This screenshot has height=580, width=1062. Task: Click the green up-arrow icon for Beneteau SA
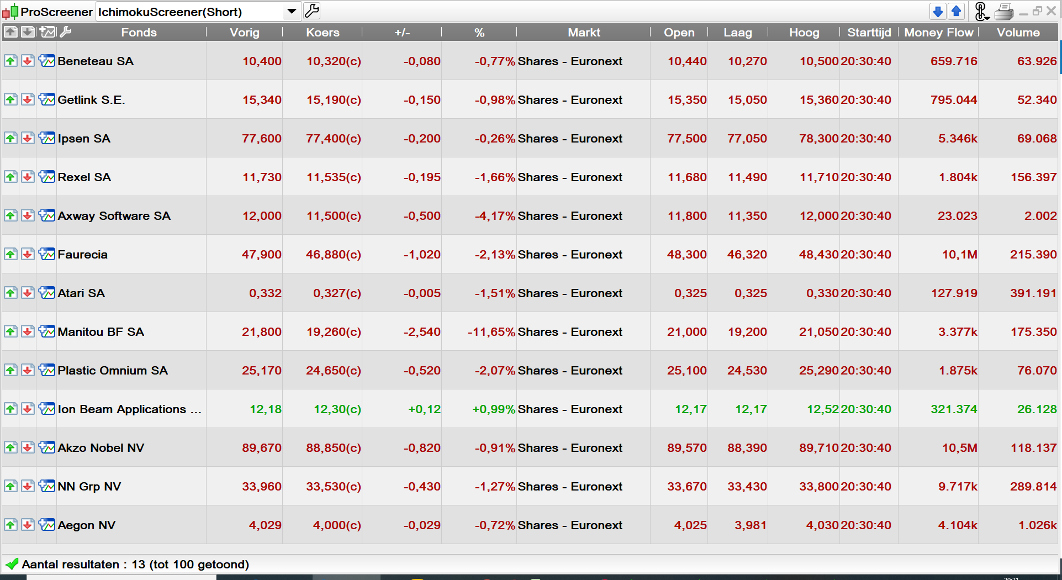click(x=10, y=61)
